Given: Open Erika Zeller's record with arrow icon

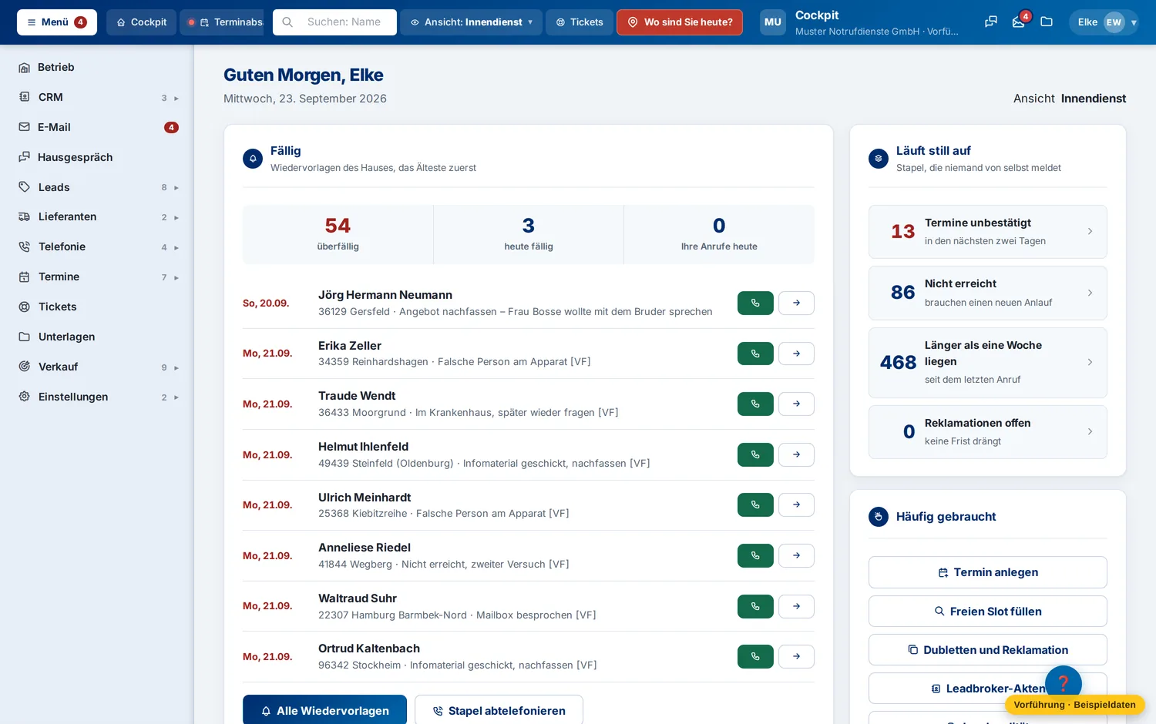Looking at the screenshot, I should pos(796,354).
